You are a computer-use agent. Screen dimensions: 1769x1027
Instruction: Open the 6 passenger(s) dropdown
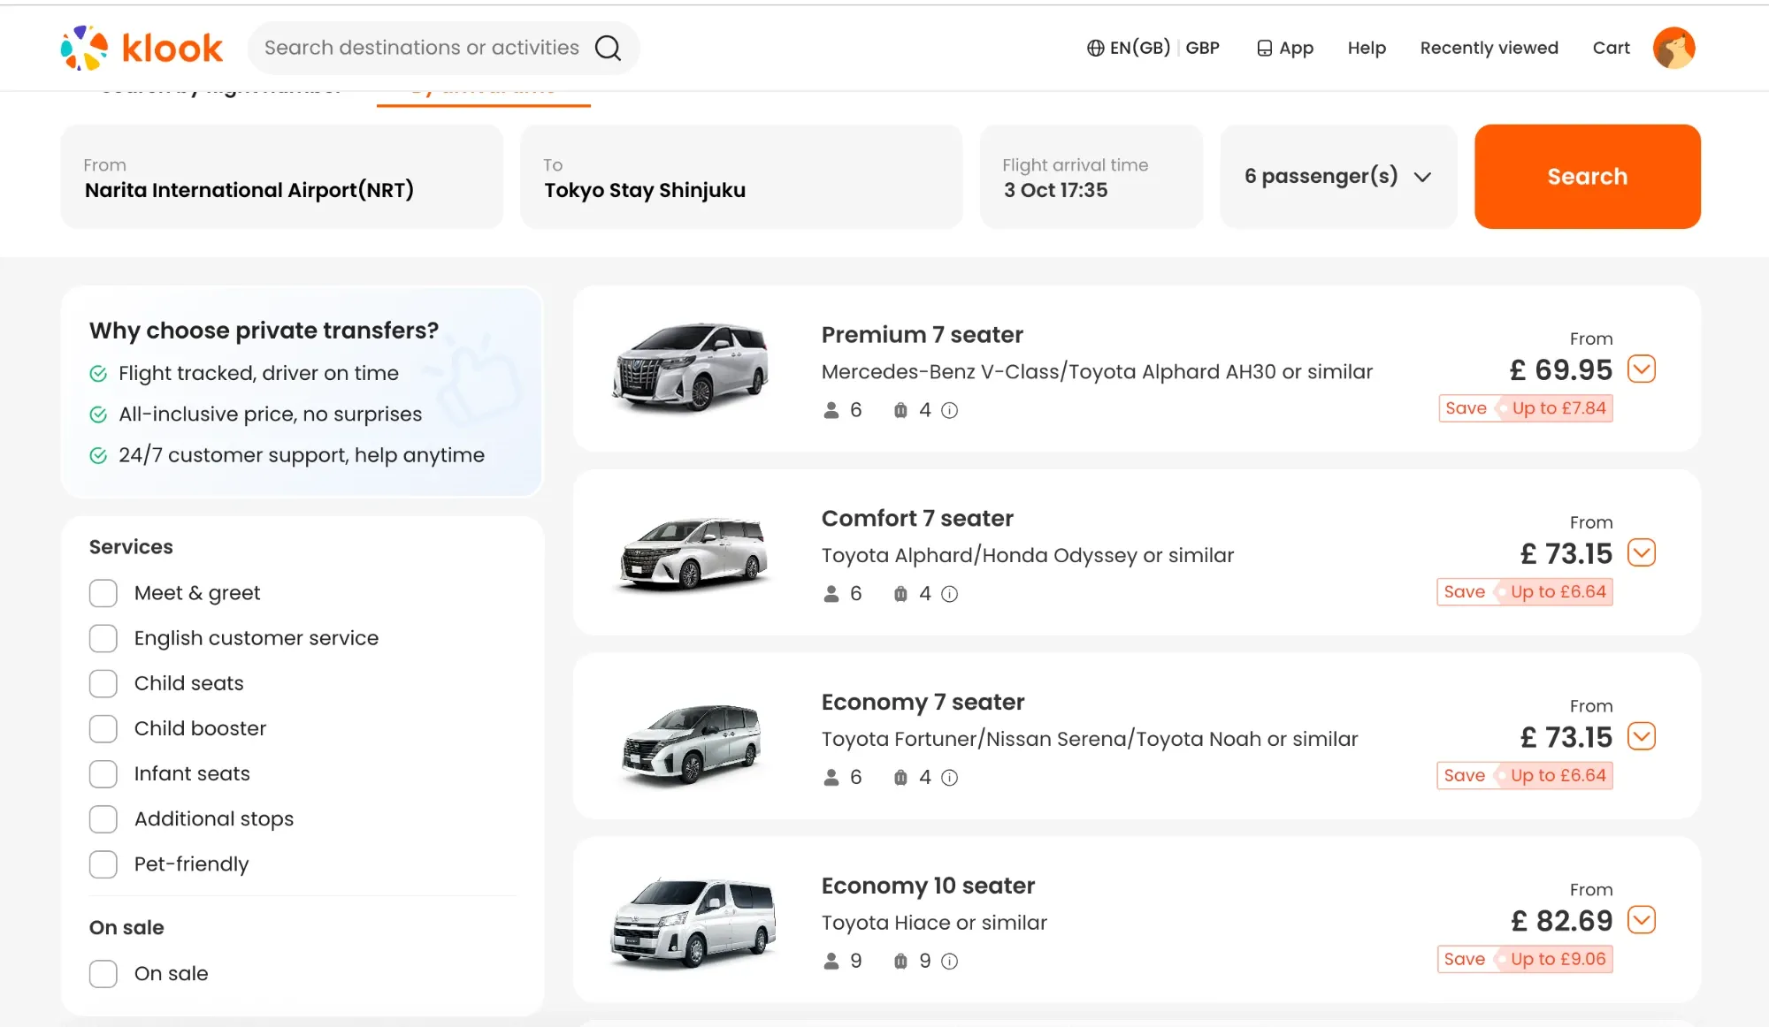click(x=1338, y=177)
